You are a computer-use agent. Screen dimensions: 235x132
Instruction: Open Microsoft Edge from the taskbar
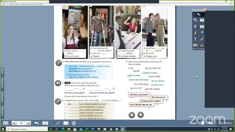click(63, 129)
